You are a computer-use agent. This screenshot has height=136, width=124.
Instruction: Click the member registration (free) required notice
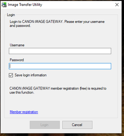coord(58,90)
